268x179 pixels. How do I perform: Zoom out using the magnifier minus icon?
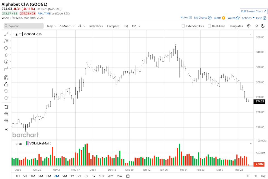(6, 121)
